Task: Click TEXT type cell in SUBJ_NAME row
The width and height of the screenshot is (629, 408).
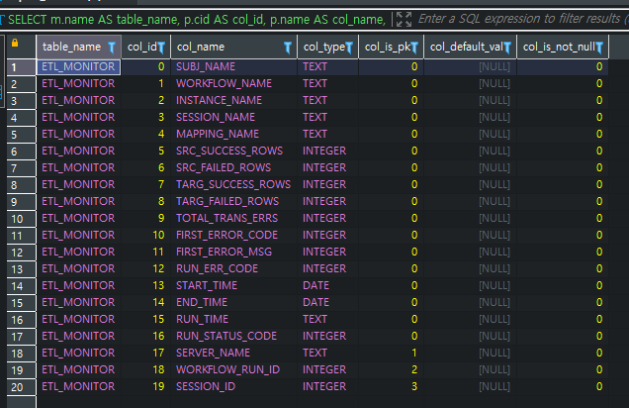Action: (x=327, y=66)
